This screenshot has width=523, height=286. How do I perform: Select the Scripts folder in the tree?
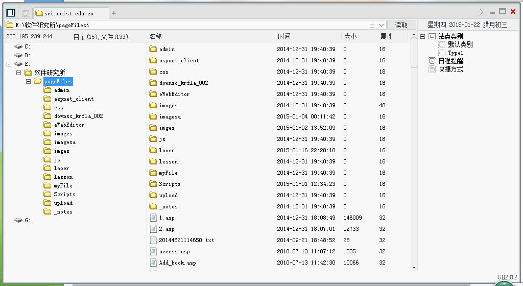pos(64,195)
